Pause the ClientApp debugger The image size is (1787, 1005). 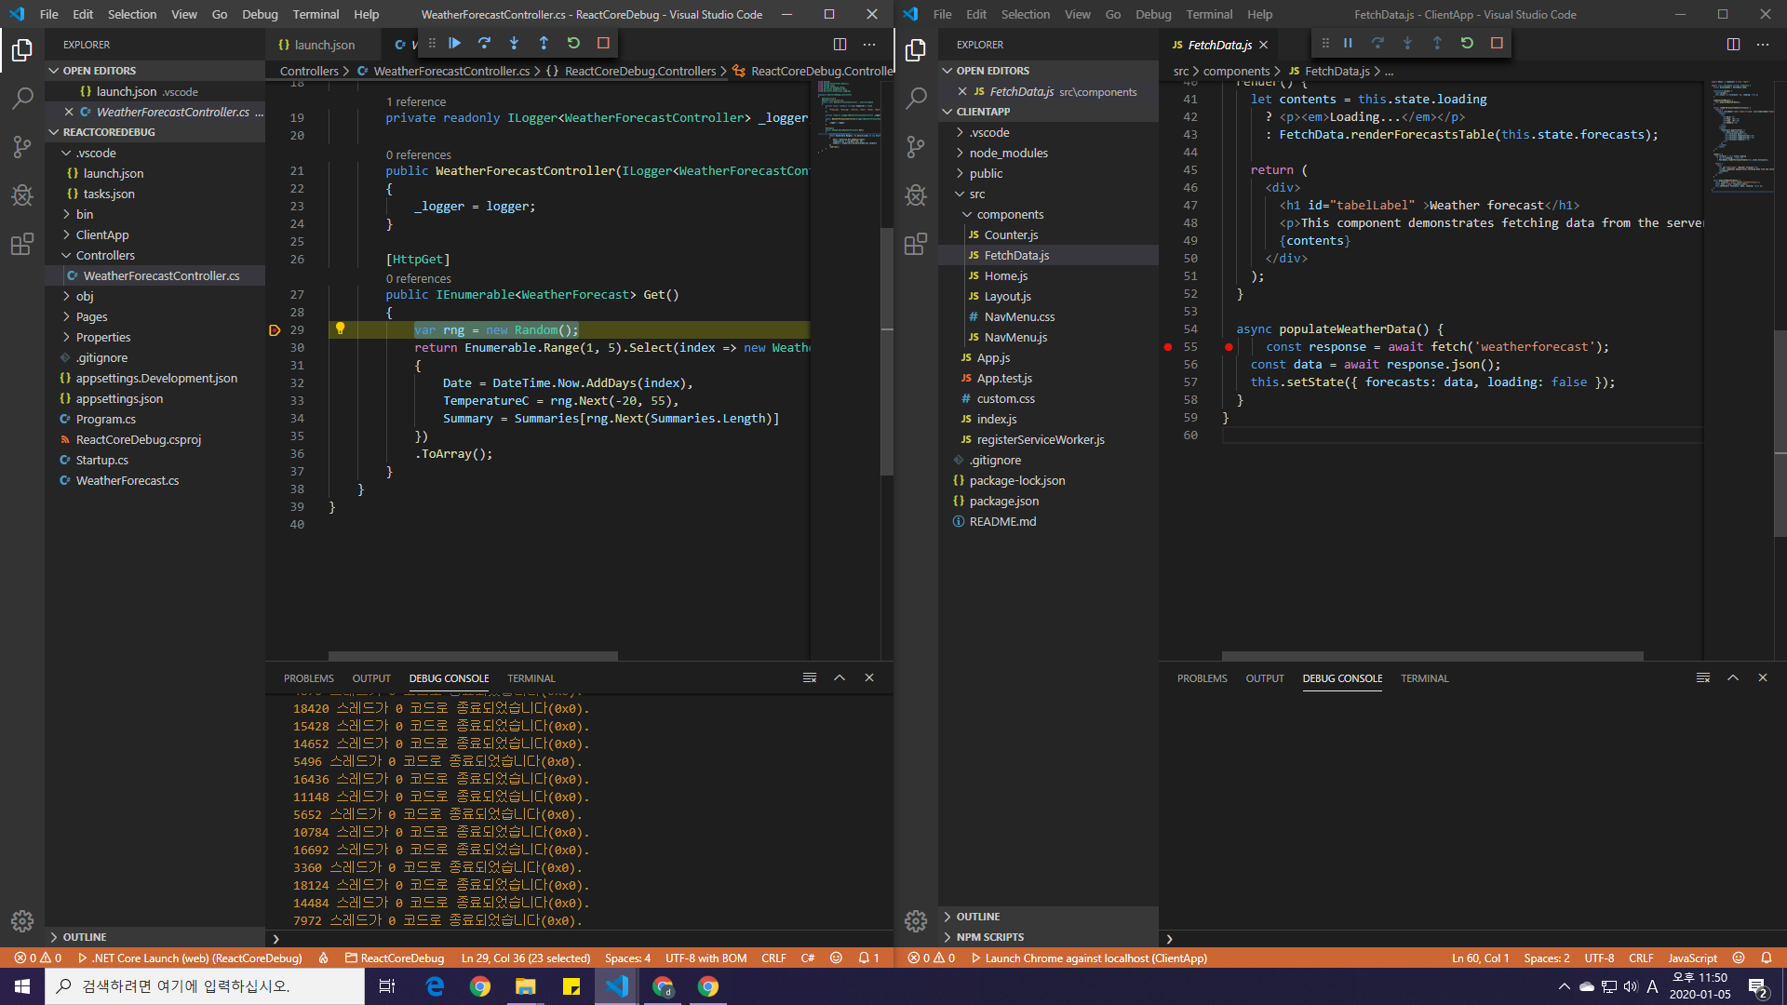click(1348, 43)
